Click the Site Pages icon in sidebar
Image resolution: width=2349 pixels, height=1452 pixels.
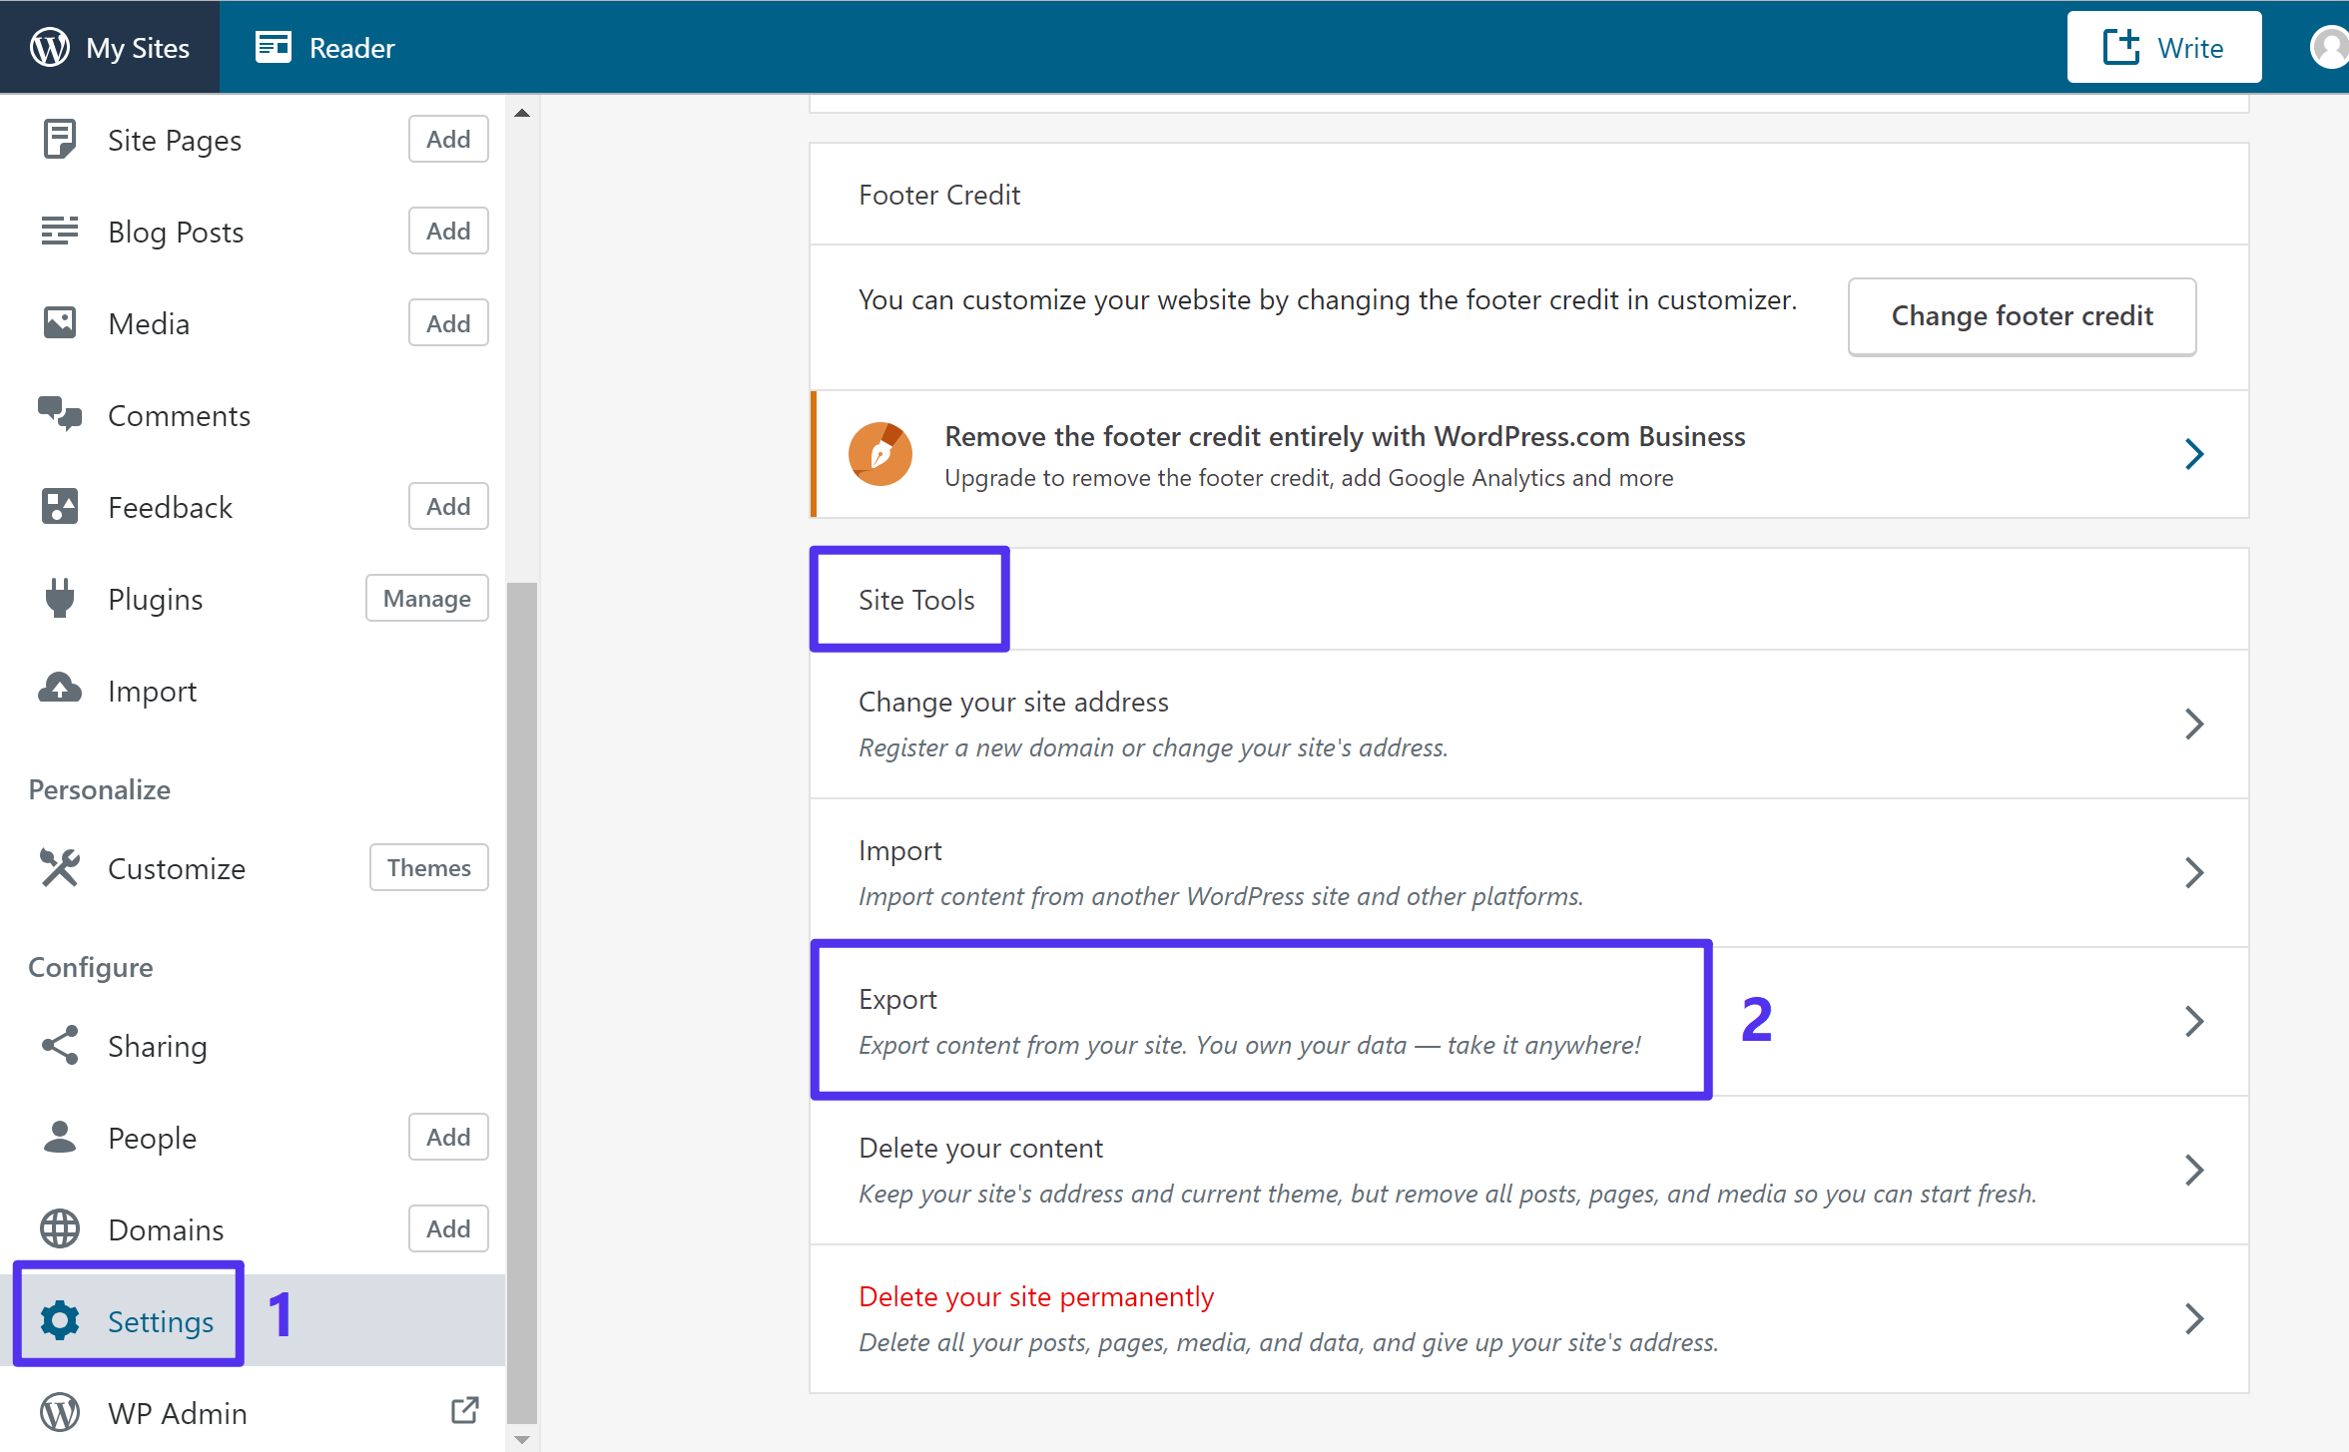59,139
